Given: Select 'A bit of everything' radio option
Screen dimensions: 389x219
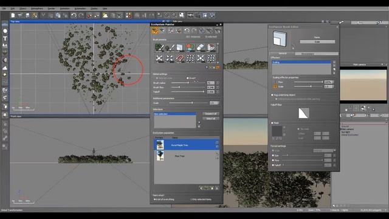Looking at the screenshot, I should tap(155, 200).
